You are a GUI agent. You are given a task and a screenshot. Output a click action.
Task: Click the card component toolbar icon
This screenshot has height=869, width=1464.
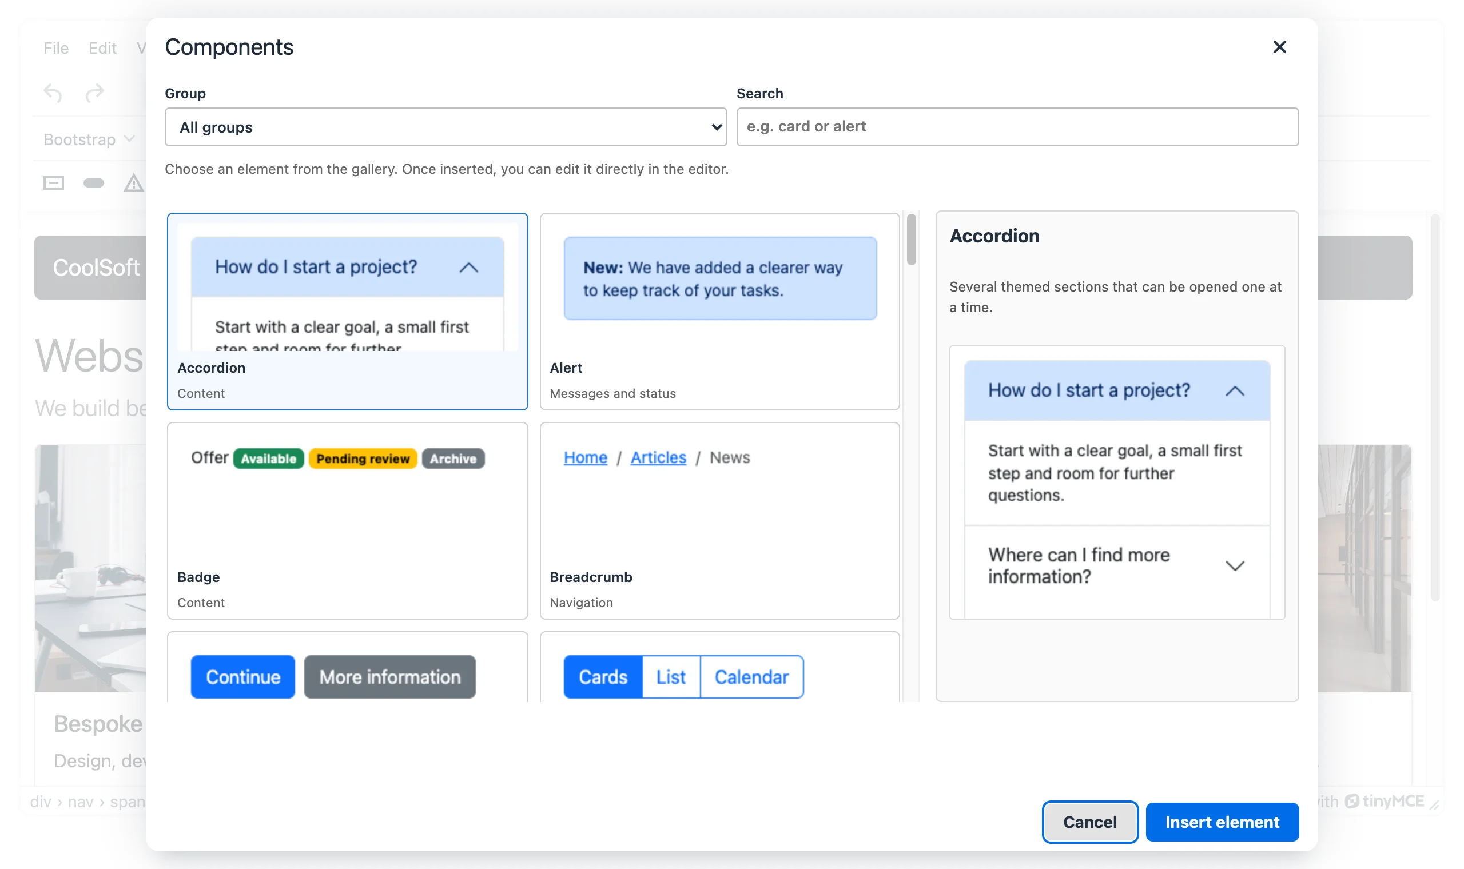pyautogui.click(x=54, y=184)
